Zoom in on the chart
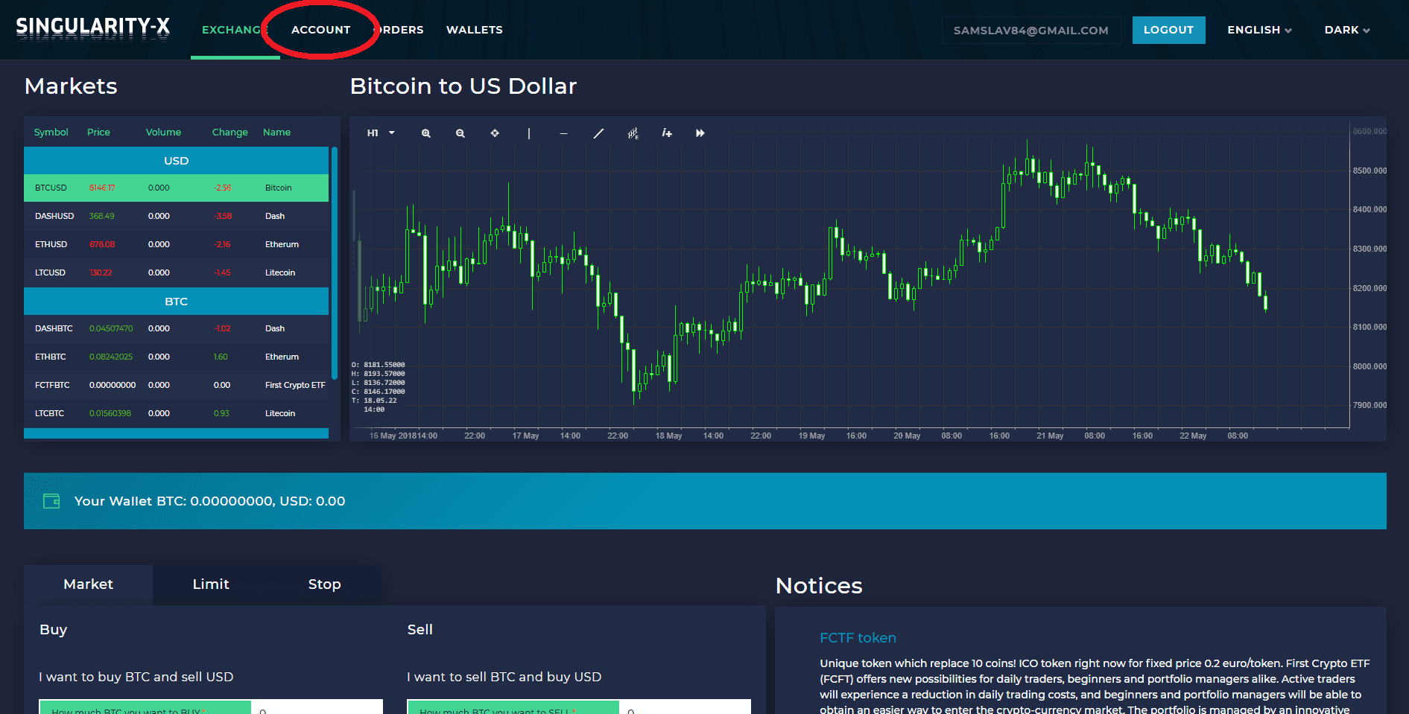The image size is (1409, 714). click(426, 133)
